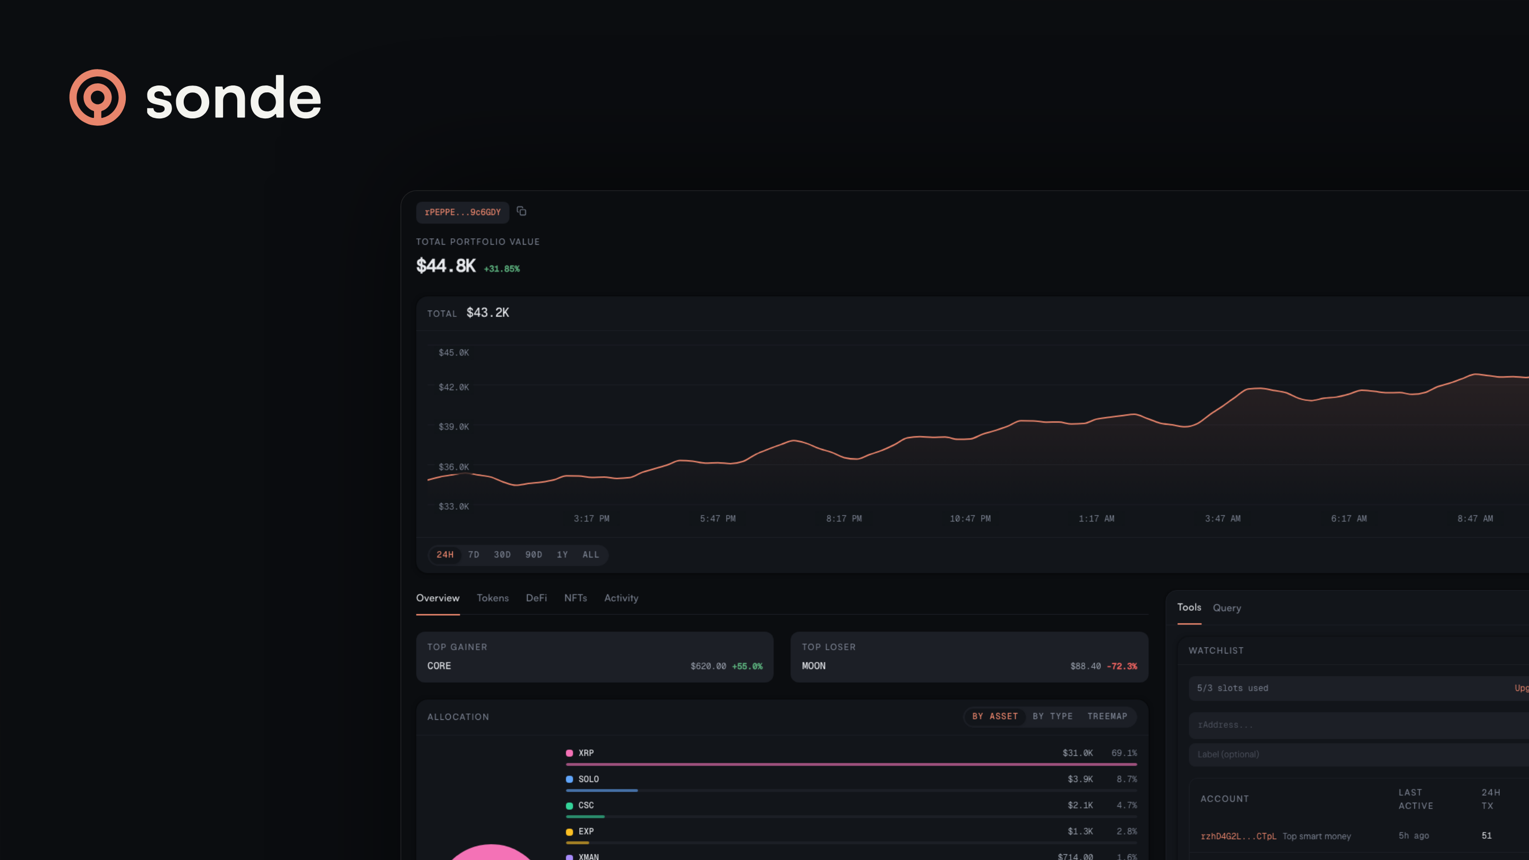Click the +31.85% portfolio change
The image size is (1529, 860).
(502, 269)
